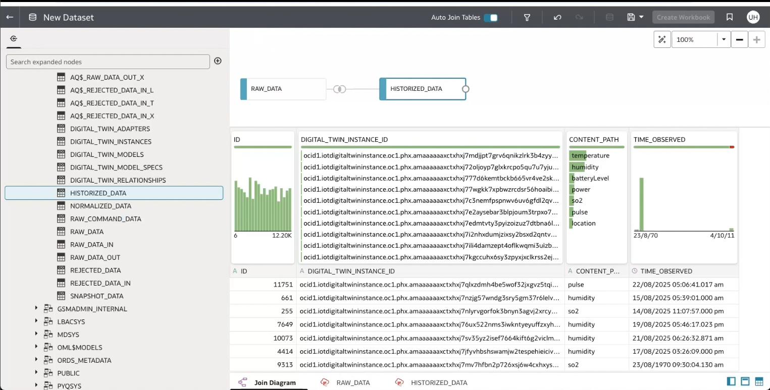
Task: Click the Create Workbook button
Action: [x=683, y=17]
